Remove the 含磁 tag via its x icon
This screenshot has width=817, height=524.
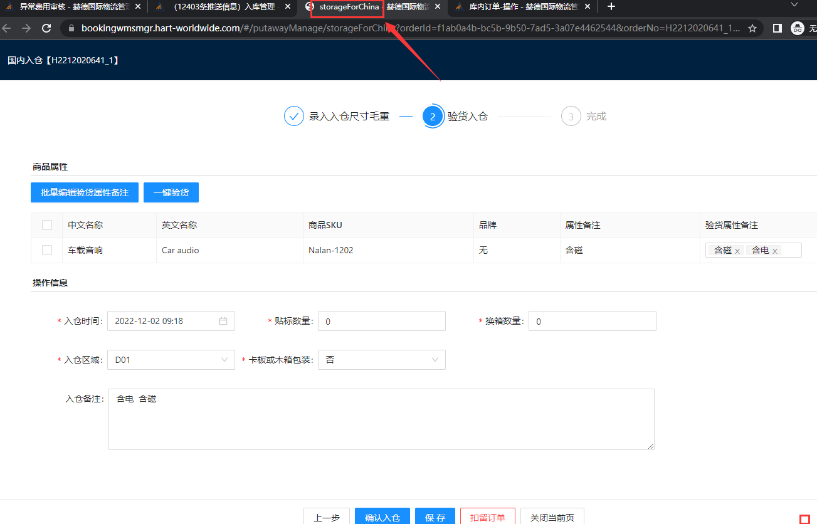pyautogui.click(x=737, y=251)
